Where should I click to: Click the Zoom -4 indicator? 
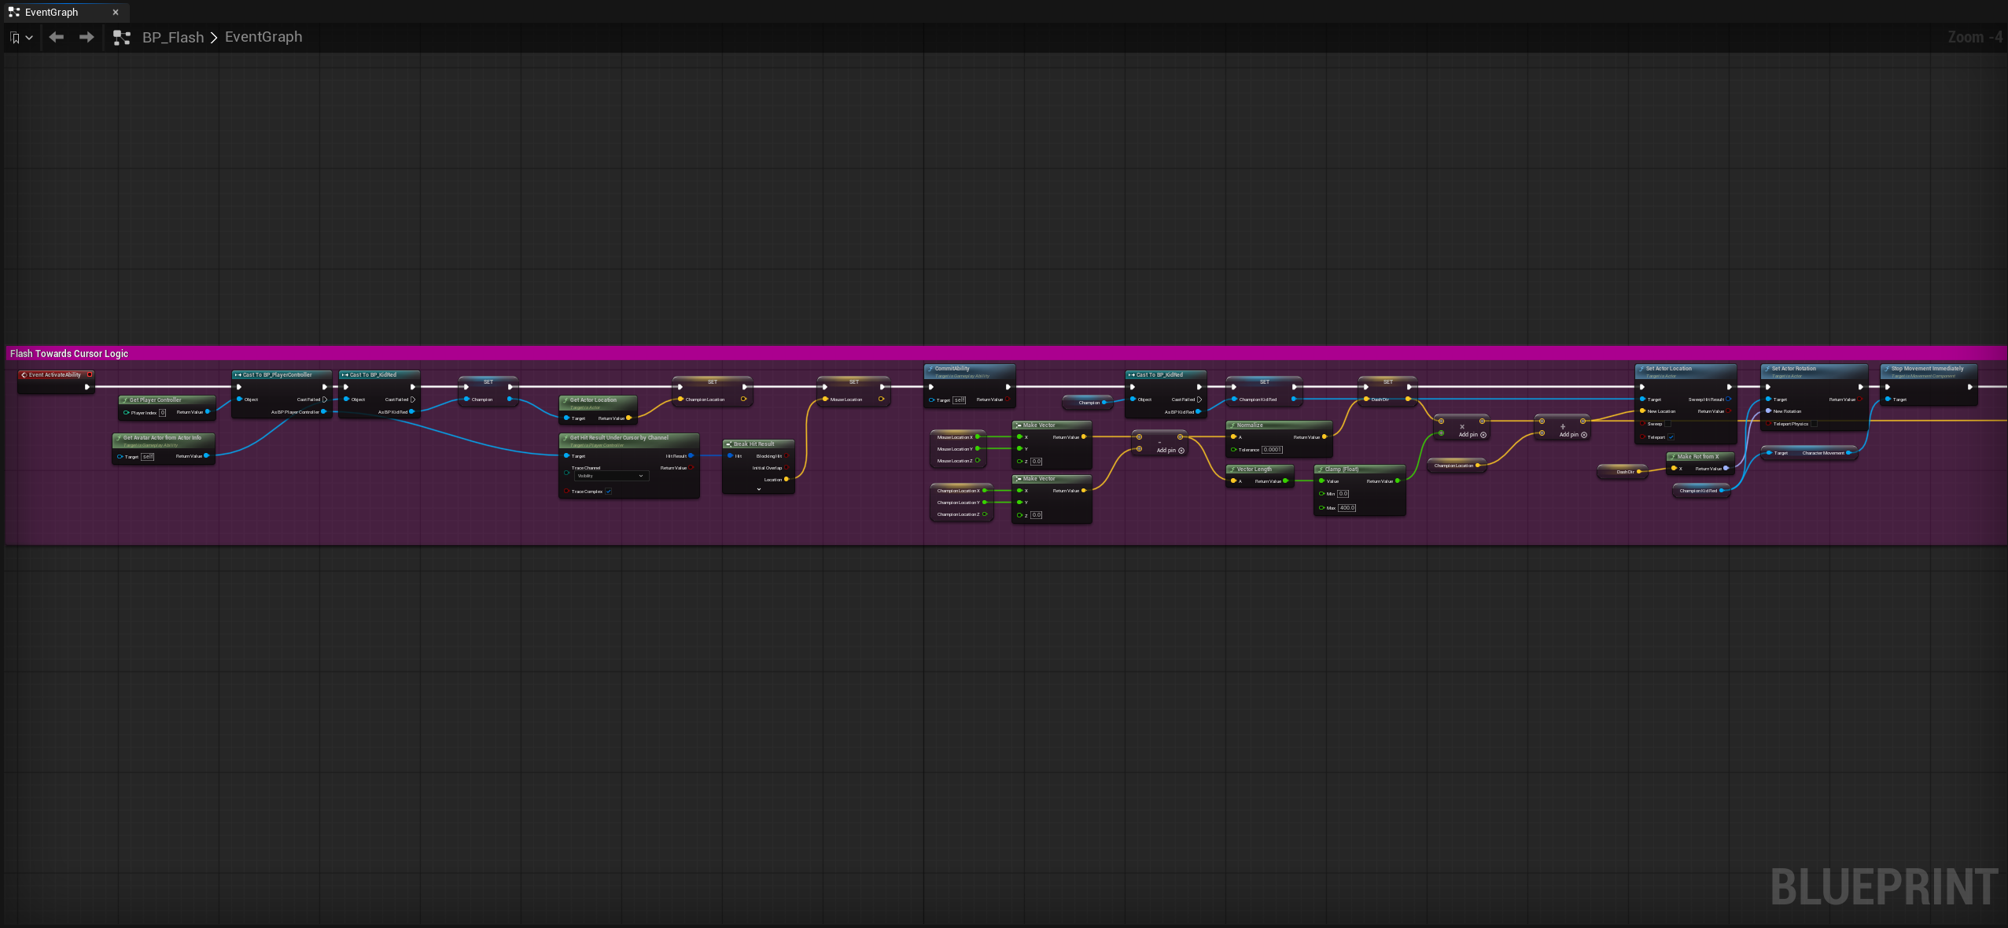click(x=1975, y=37)
